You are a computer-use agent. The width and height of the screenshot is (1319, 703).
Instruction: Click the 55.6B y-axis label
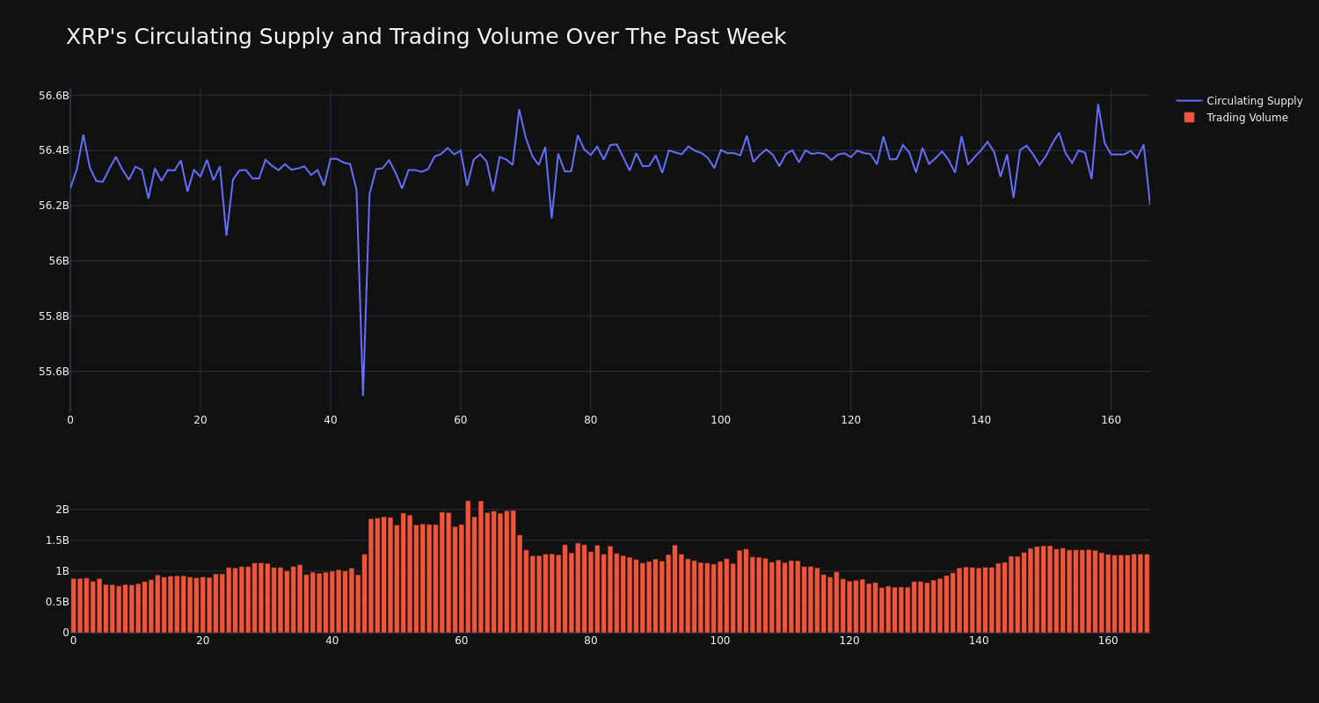54,372
